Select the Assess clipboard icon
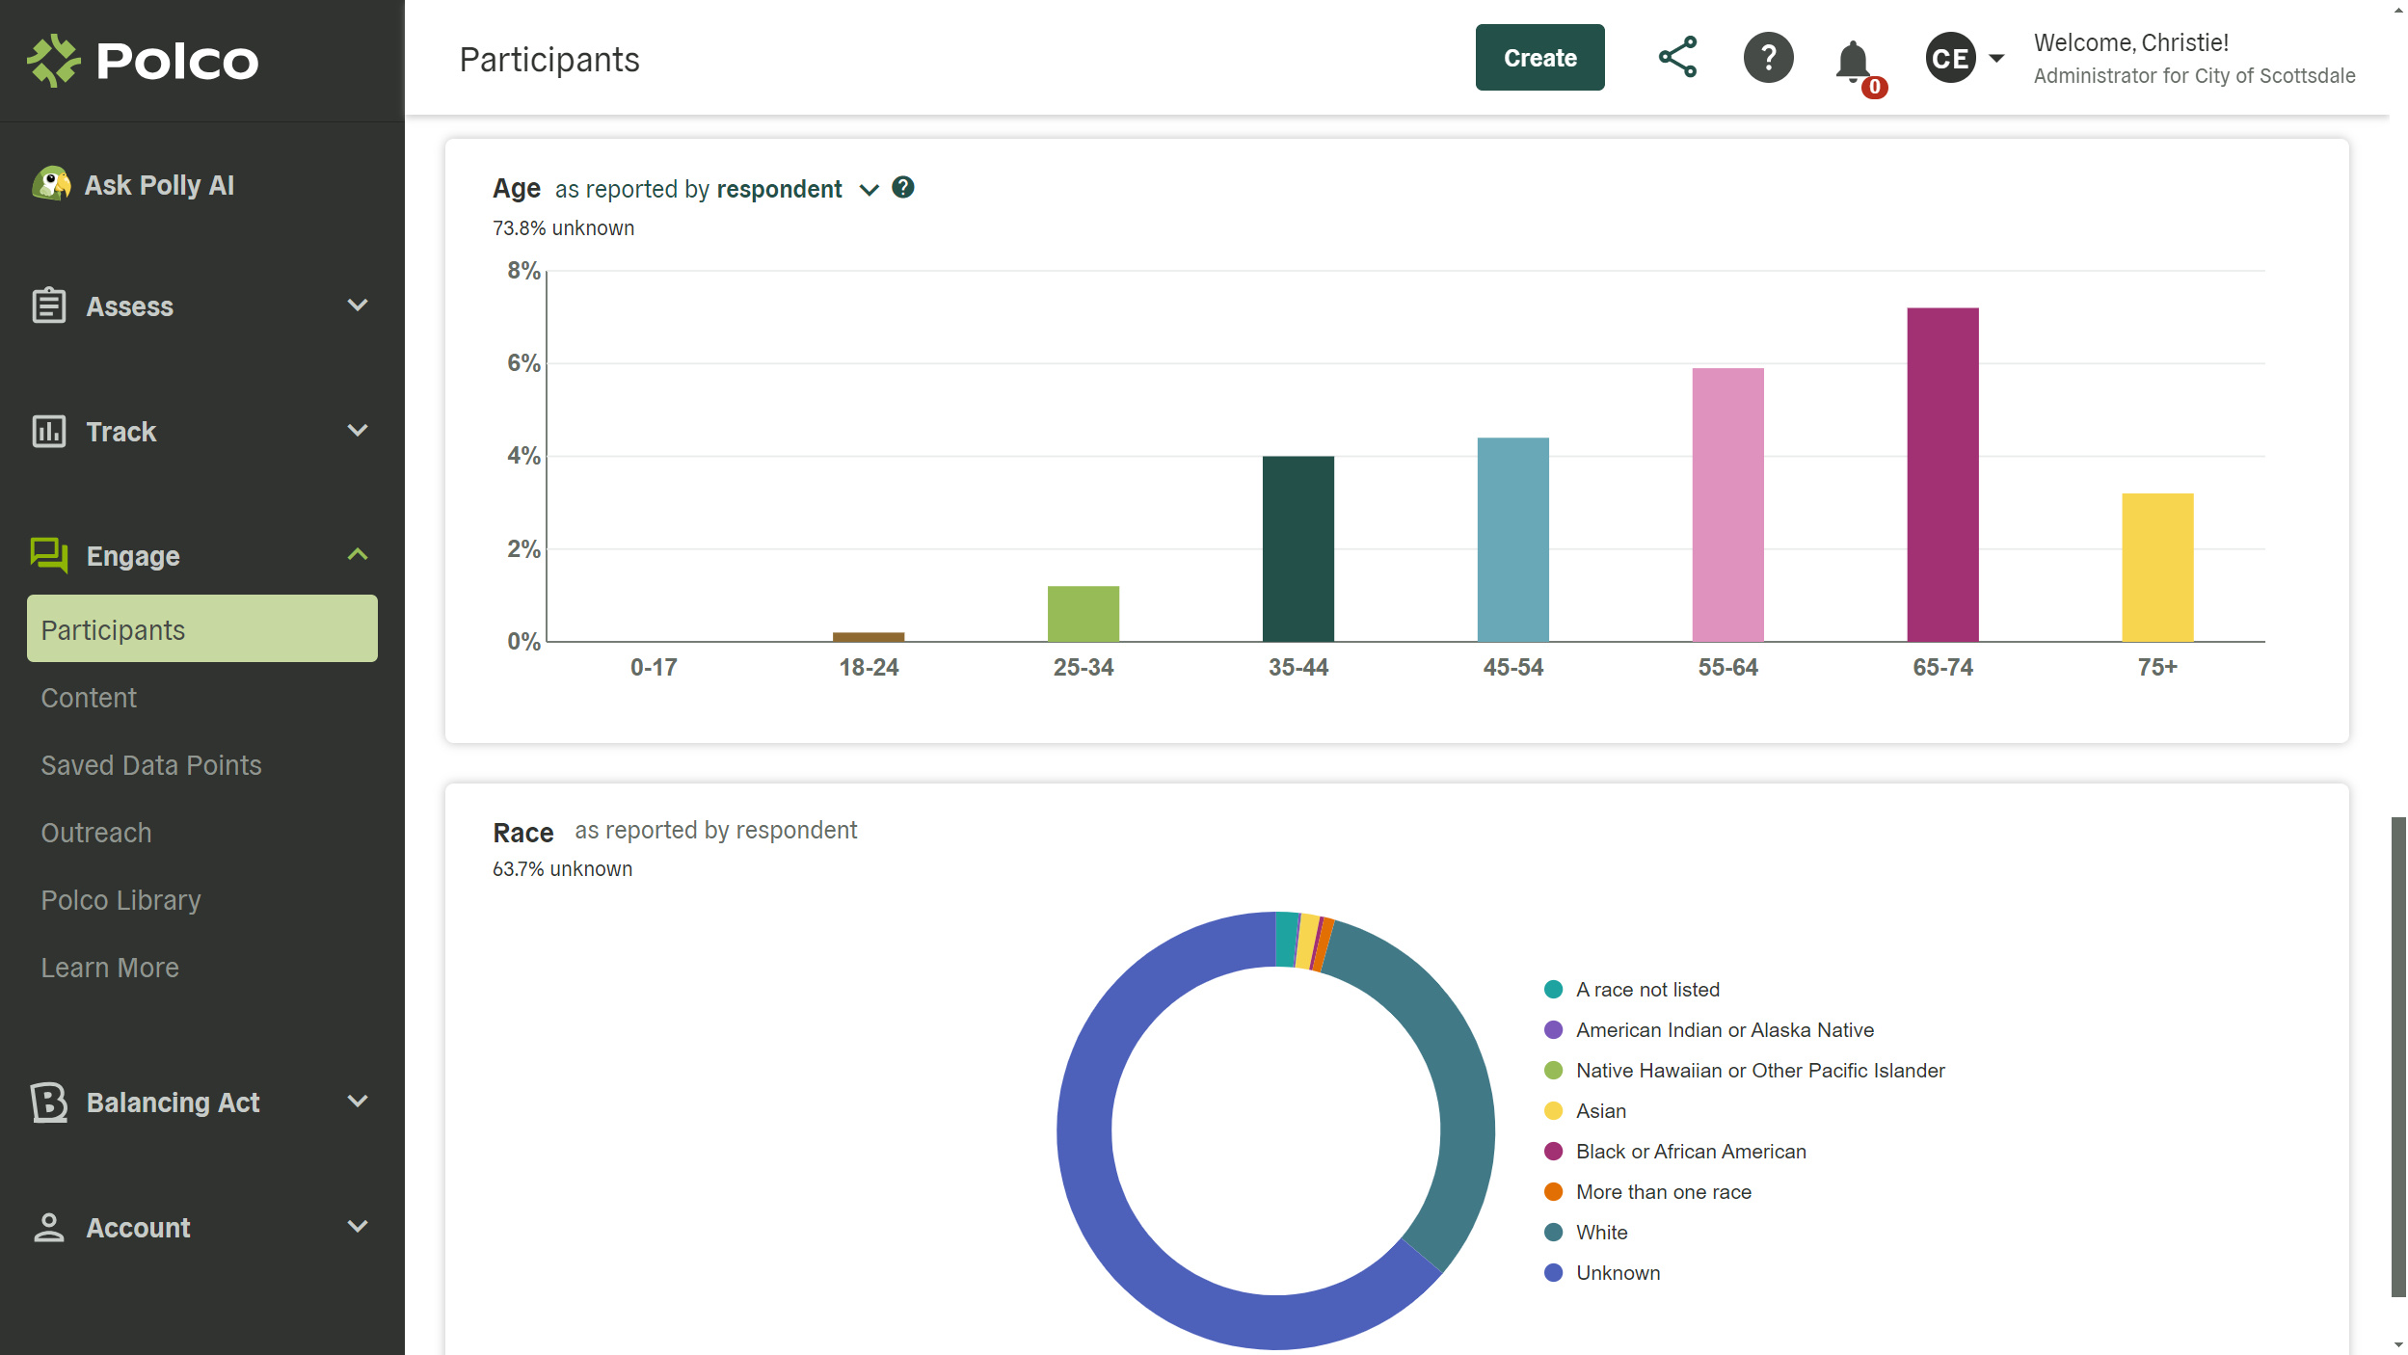This screenshot has width=2408, height=1355. point(48,306)
